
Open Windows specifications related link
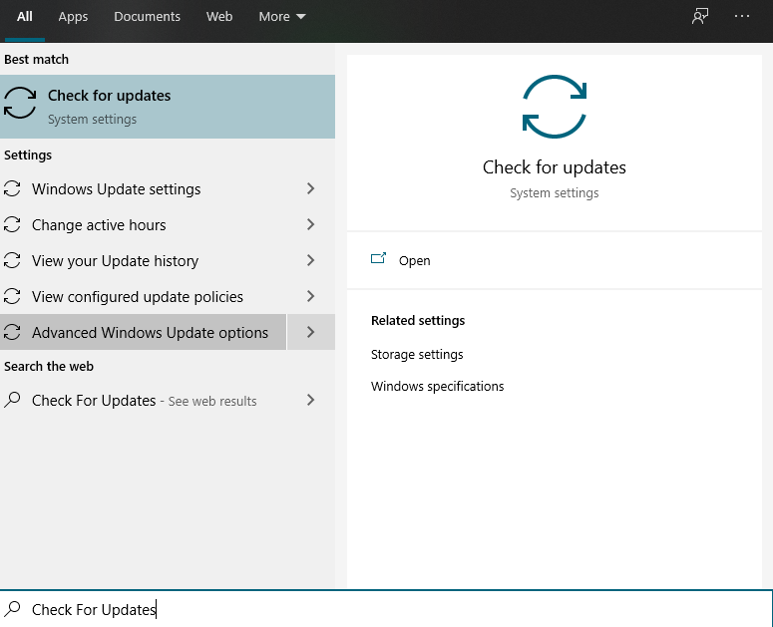click(437, 386)
